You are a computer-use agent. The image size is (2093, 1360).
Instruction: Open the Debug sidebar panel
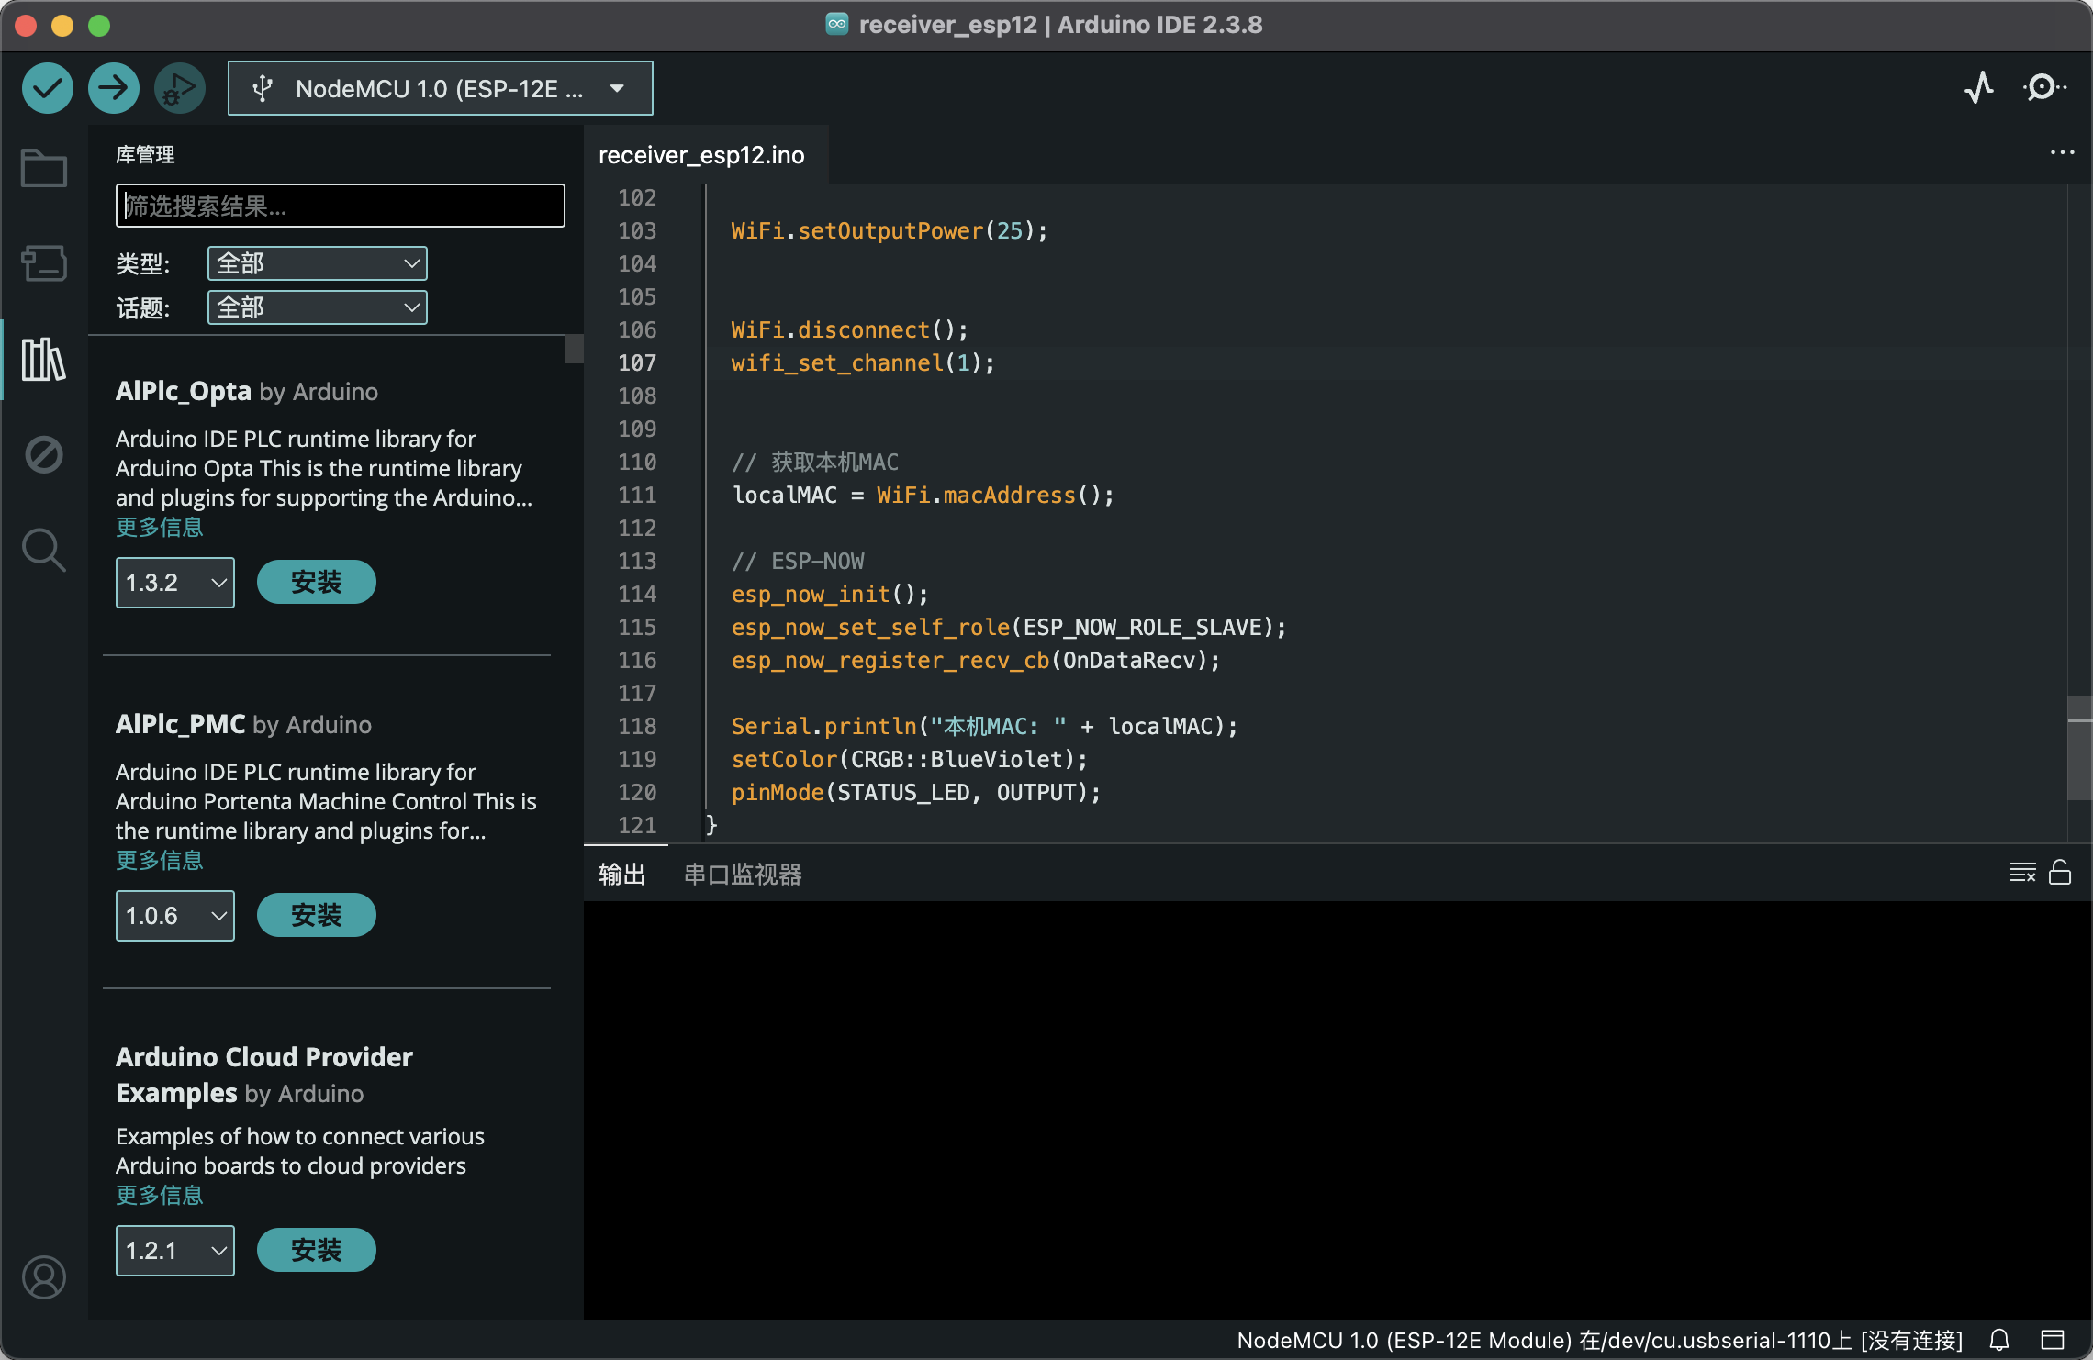coord(43,454)
